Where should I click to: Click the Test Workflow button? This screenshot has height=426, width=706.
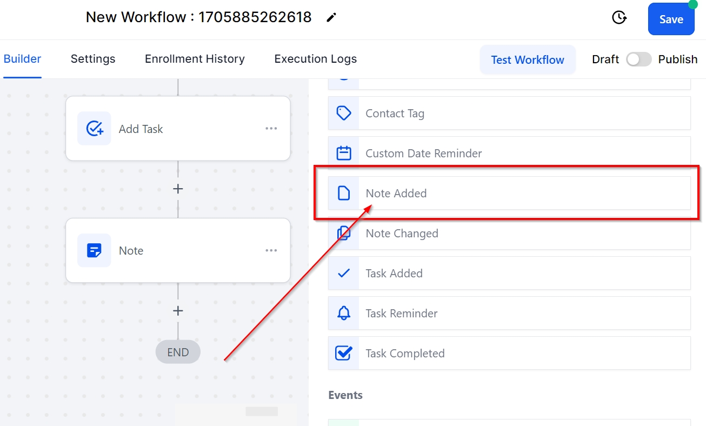(527, 60)
